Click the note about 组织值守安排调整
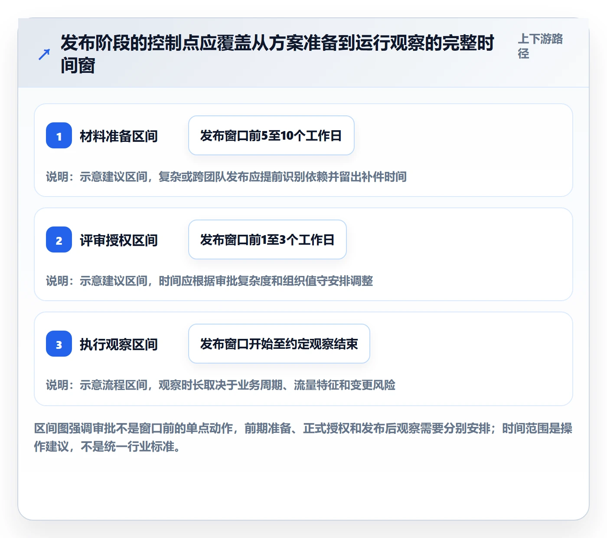Viewport: 607px width, 538px height. click(x=209, y=281)
